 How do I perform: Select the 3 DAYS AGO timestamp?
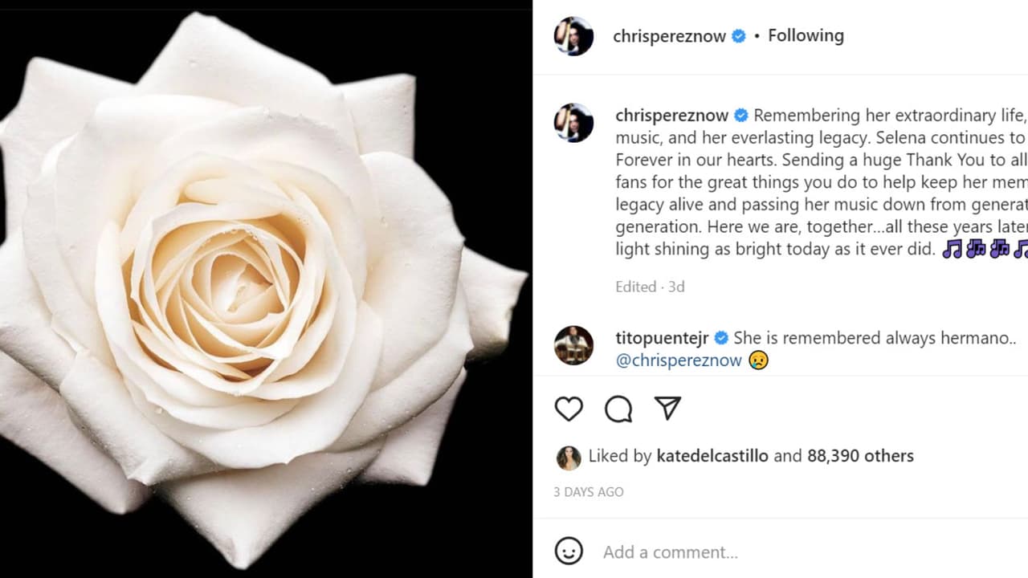pos(588,491)
